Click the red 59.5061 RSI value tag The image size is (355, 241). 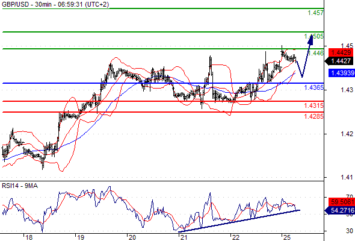click(x=342, y=202)
